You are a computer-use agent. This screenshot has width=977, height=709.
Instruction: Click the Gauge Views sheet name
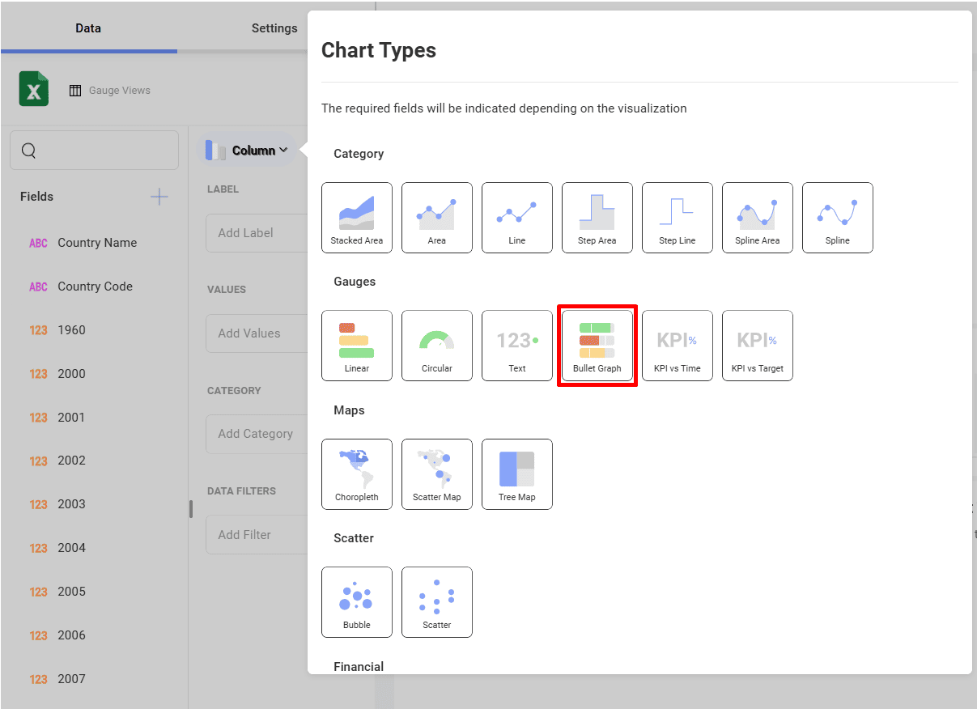120,91
